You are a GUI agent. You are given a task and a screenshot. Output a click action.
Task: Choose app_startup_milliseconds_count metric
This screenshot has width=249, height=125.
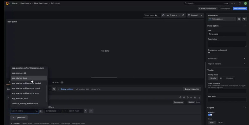[x=29, y=88]
